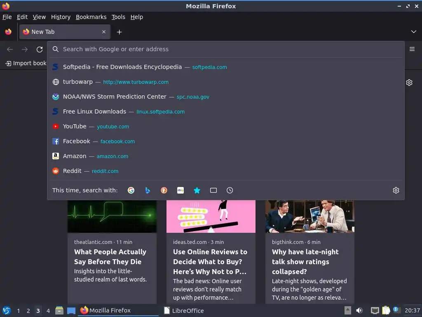The height and width of the screenshot is (317, 422).
Task: Click the talk show hosts thumbnail
Action: tap(310, 216)
